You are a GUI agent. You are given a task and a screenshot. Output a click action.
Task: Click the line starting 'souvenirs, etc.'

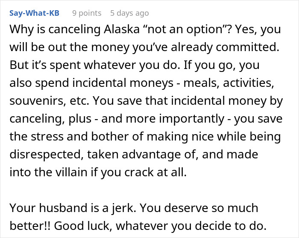(x=146, y=101)
